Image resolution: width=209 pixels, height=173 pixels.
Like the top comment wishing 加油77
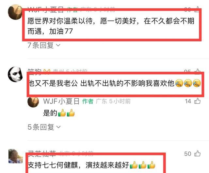[198, 9]
